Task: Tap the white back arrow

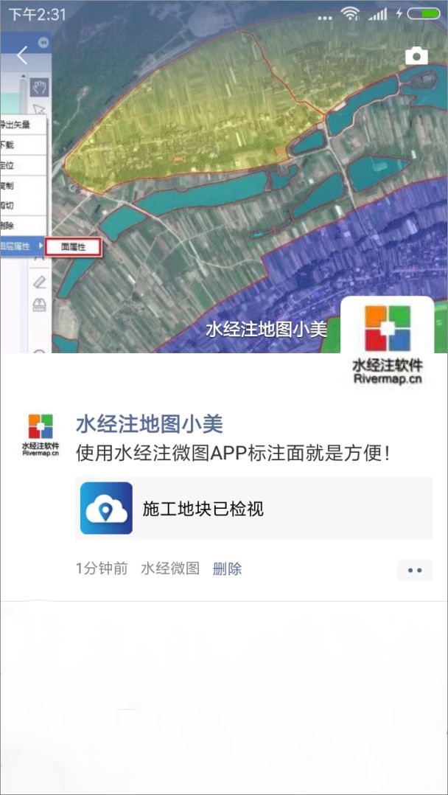Action: [x=22, y=55]
